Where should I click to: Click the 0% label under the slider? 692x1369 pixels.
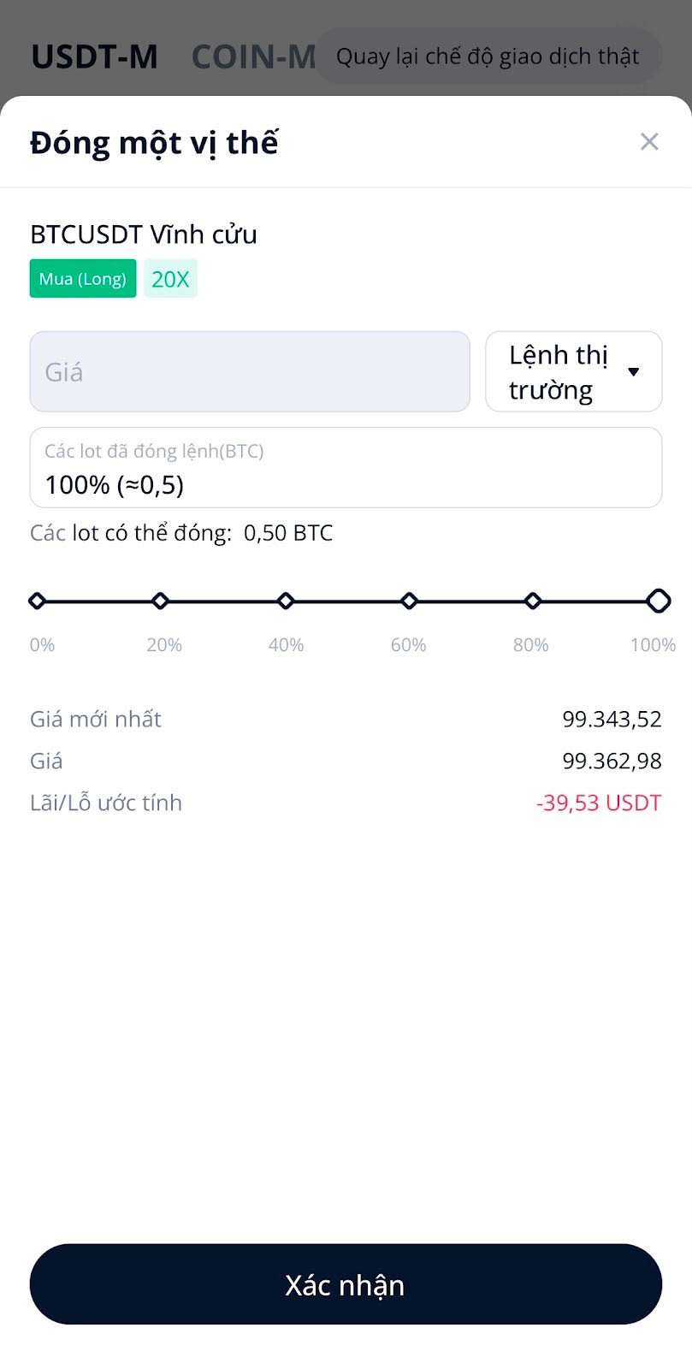(x=42, y=645)
